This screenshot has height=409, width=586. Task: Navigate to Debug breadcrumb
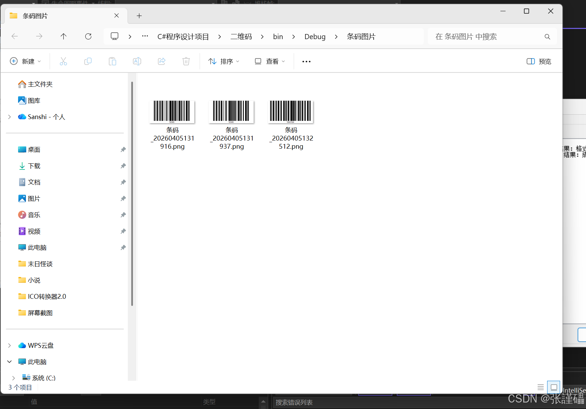(315, 36)
